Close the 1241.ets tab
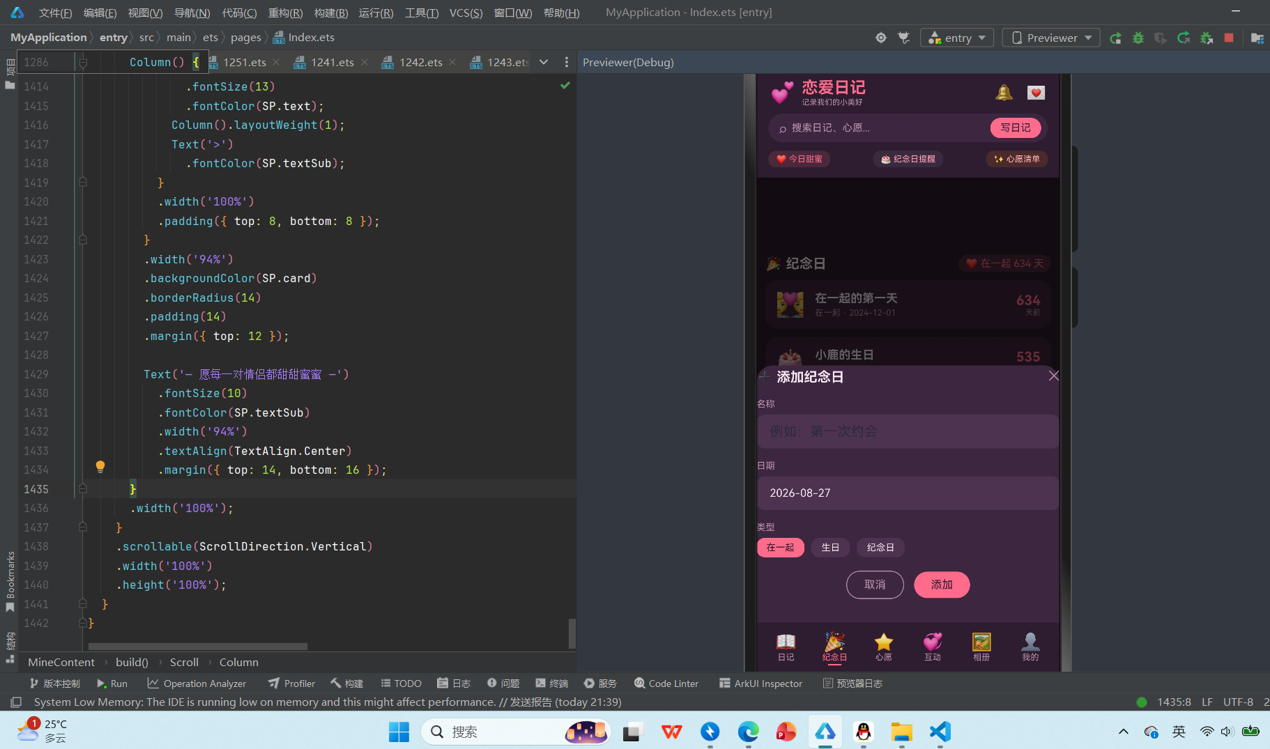The width and height of the screenshot is (1270, 749). pyautogui.click(x=365, y=62)
